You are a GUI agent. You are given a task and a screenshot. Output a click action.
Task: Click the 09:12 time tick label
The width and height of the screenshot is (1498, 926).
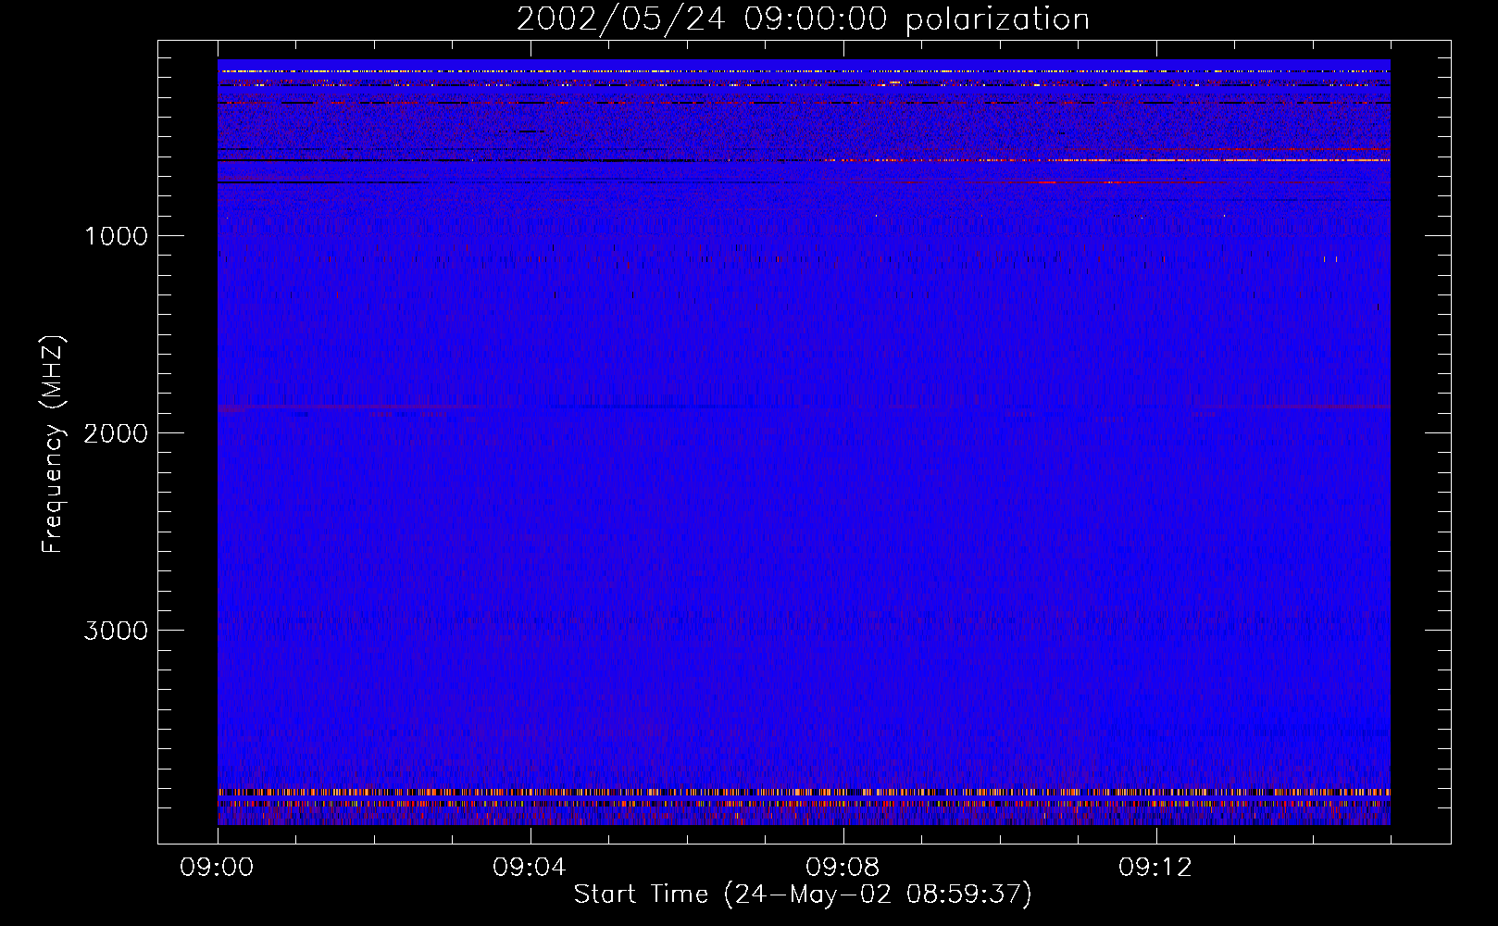(x=1155, y=868)
